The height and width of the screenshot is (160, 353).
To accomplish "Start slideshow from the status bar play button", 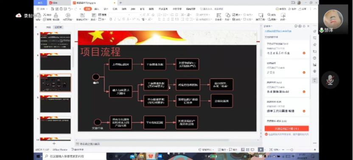I will click(261, 150).
